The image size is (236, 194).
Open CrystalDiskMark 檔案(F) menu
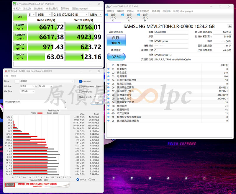point(17,9)
